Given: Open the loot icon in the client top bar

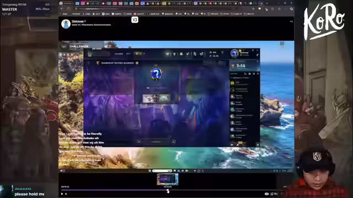Looking at the screenshot, I should (x=195, y=54).
